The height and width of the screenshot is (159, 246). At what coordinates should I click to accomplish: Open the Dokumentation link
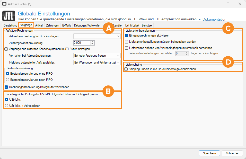[x=214, y=19]
